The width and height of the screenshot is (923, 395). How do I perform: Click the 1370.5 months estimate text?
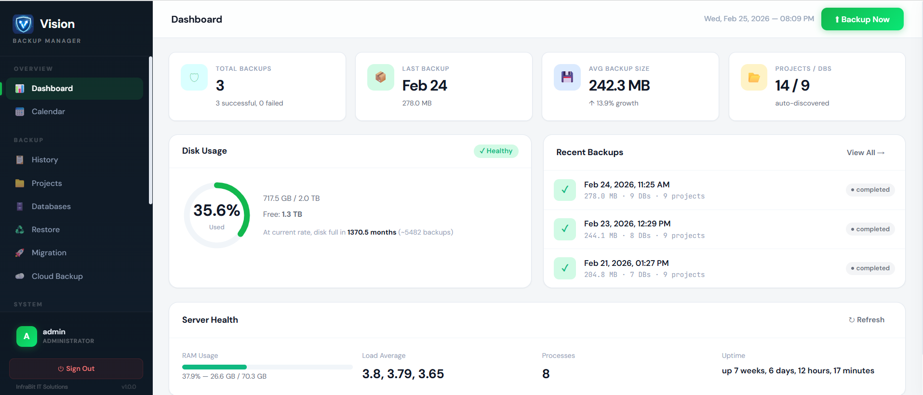coord(372,232)
